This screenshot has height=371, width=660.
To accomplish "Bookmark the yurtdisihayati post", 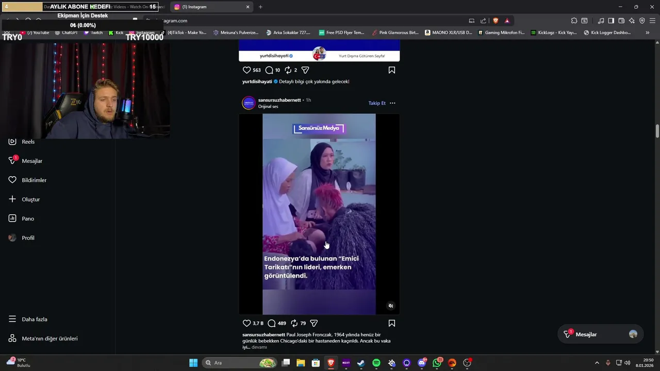I will (x=392, y=70).
